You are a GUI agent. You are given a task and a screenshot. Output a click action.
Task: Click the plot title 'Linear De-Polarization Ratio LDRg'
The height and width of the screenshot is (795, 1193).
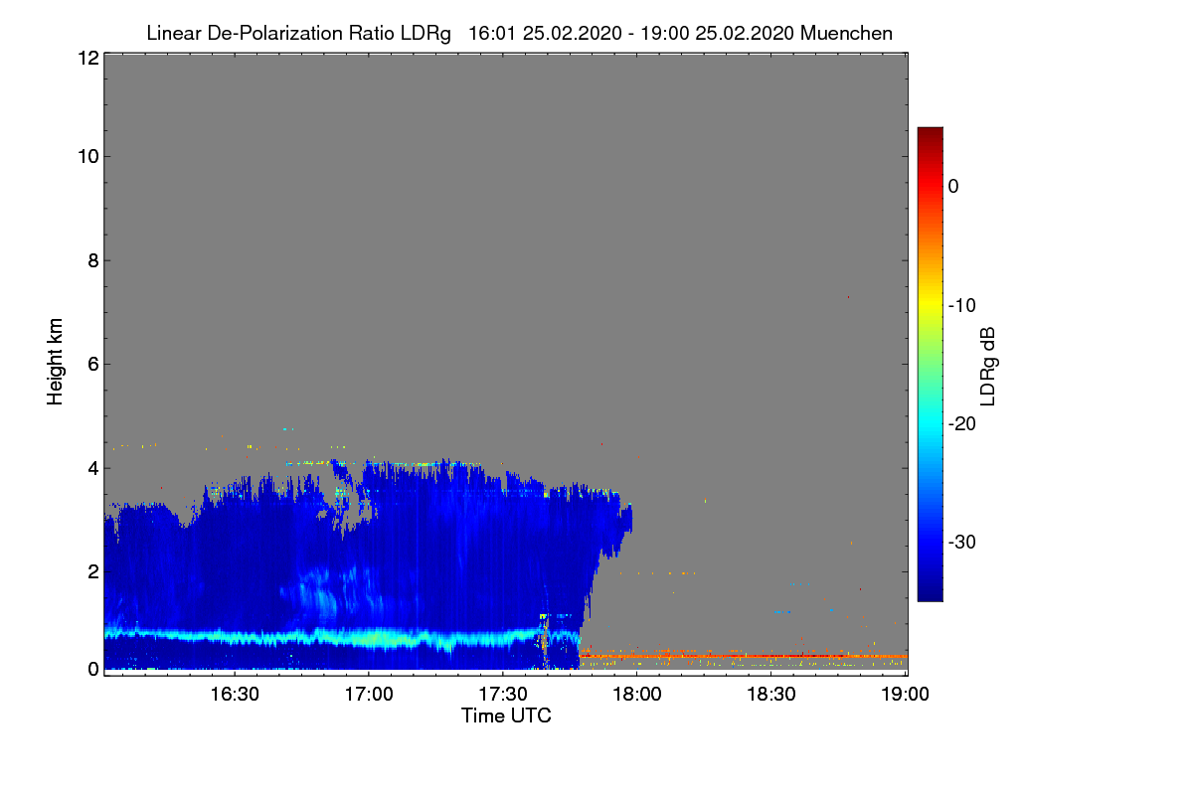(x=298, y=33)
